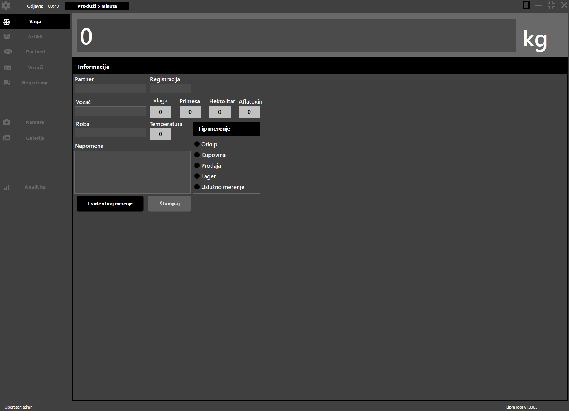Open the Vaga section
Screen dimensions: 569x411
[35, 21]
